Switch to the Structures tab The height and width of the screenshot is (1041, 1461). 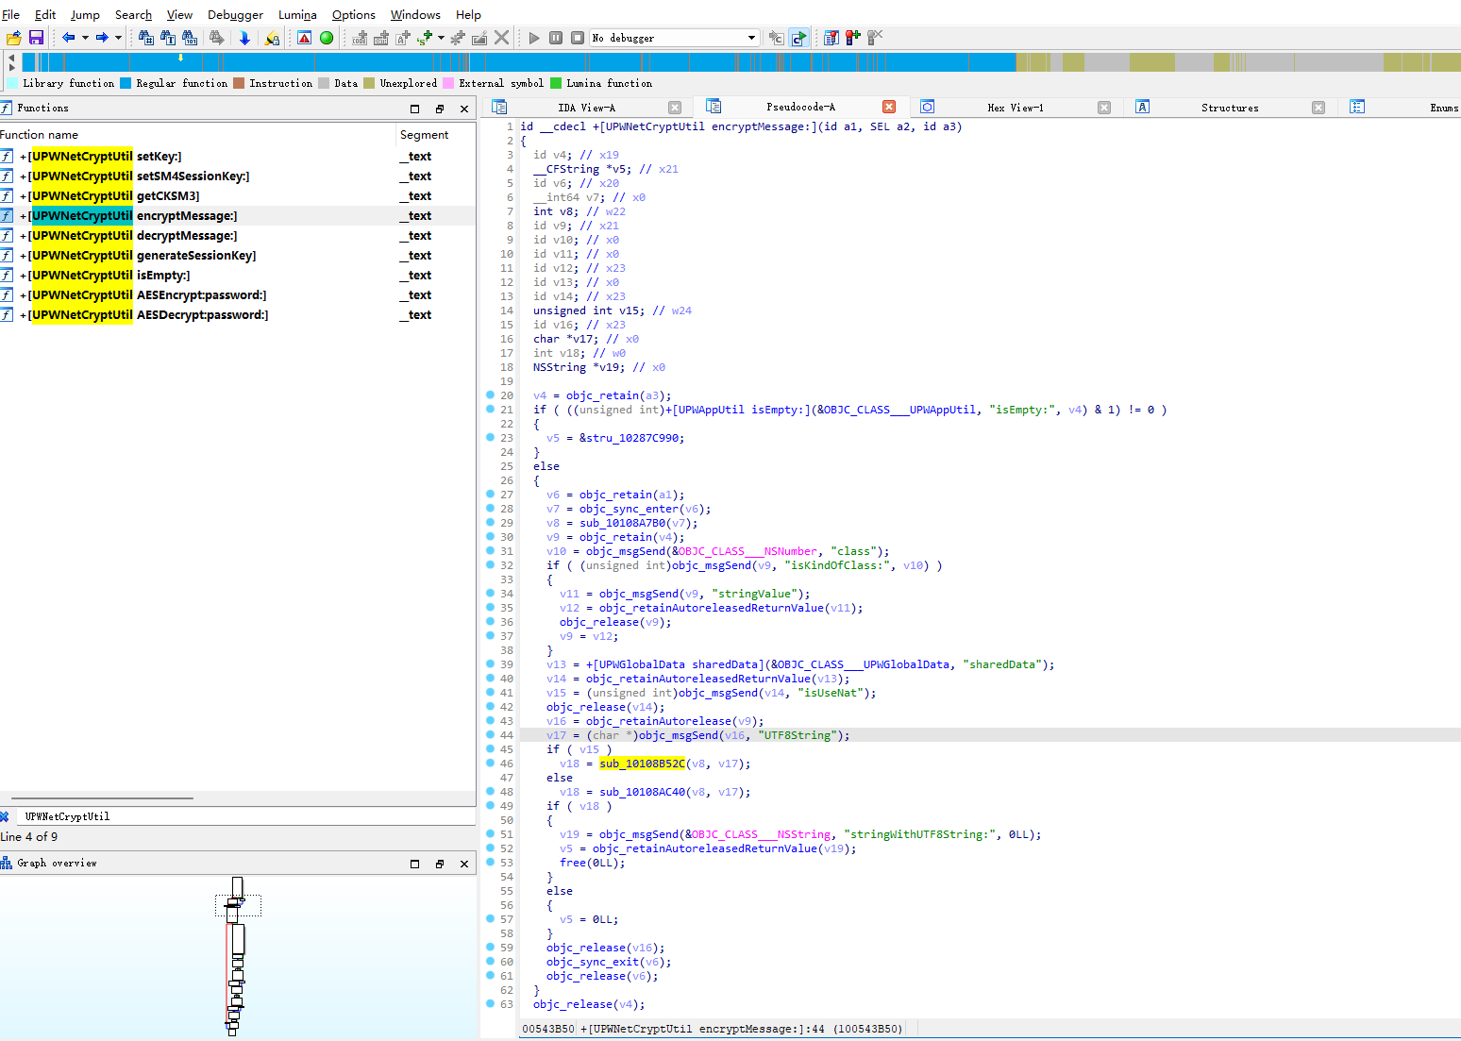1230,107
